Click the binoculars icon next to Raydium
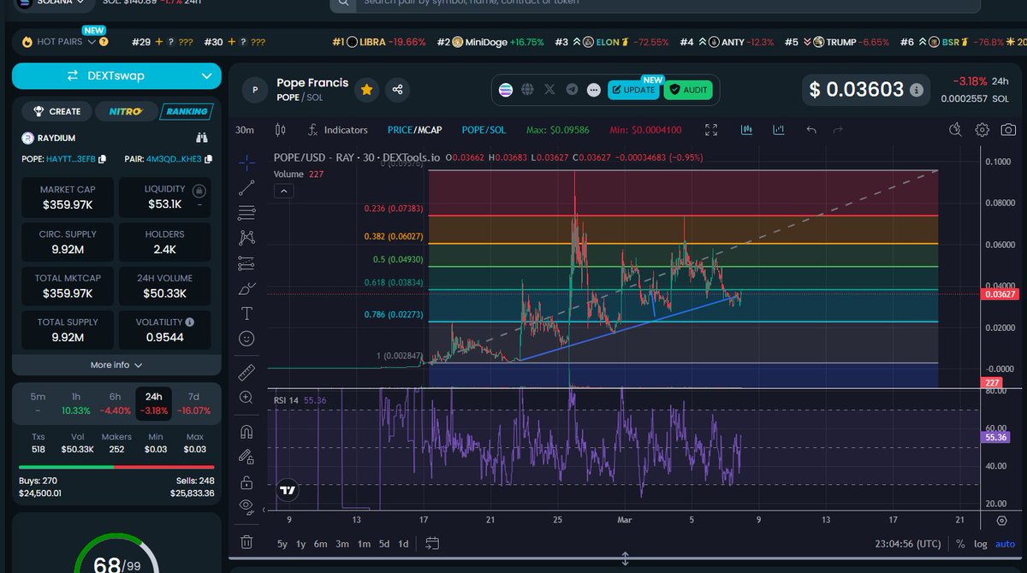 tap(202, 138)
